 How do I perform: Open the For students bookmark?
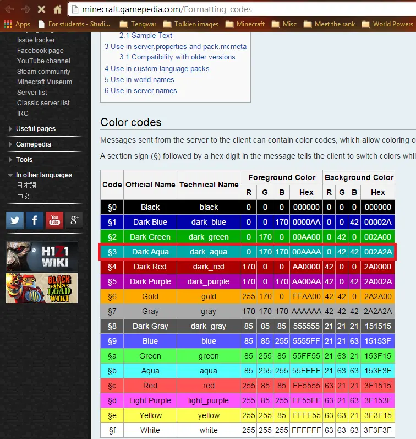click(74, 24)
